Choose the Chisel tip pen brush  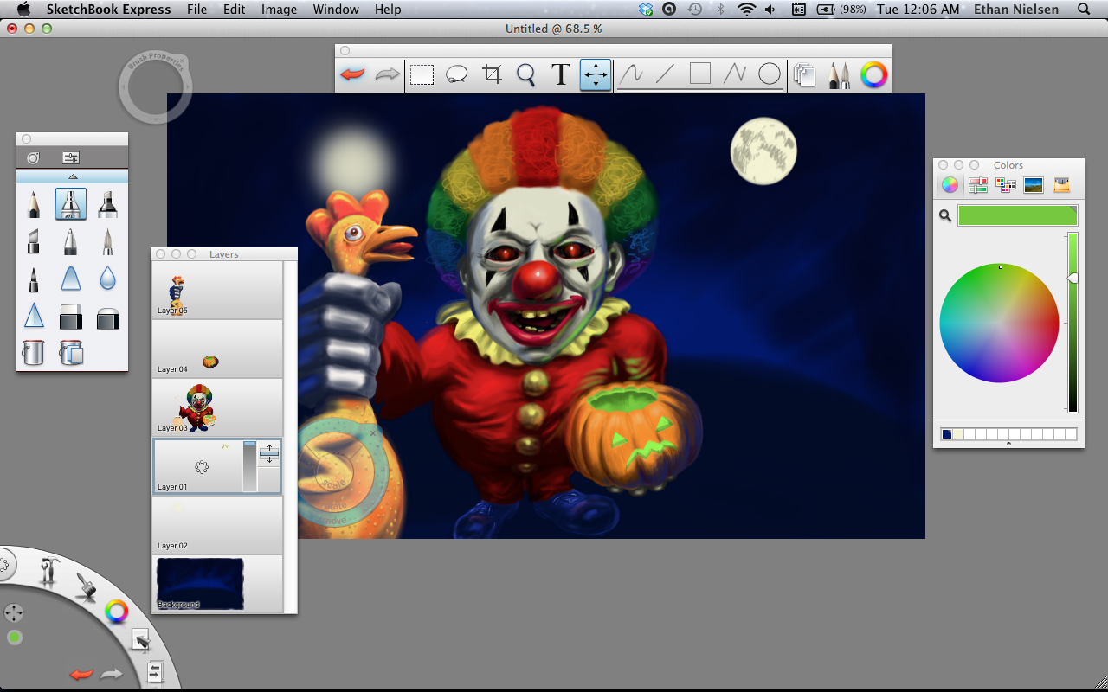[34, 241]
